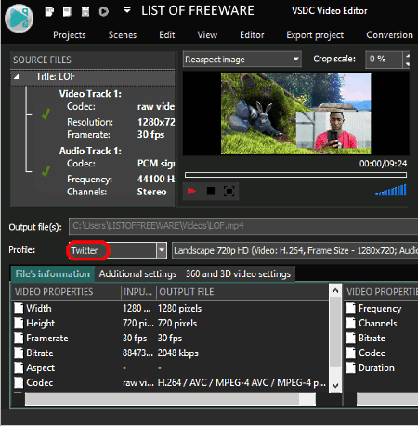Open the Conversion tab
This screenshot has width=418, height=426.
point(389,35)
